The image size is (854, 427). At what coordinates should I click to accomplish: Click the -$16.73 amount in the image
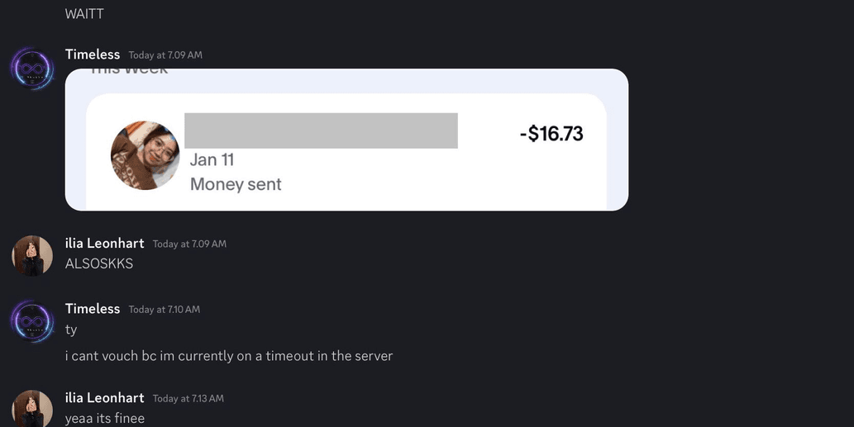[551, 133]
